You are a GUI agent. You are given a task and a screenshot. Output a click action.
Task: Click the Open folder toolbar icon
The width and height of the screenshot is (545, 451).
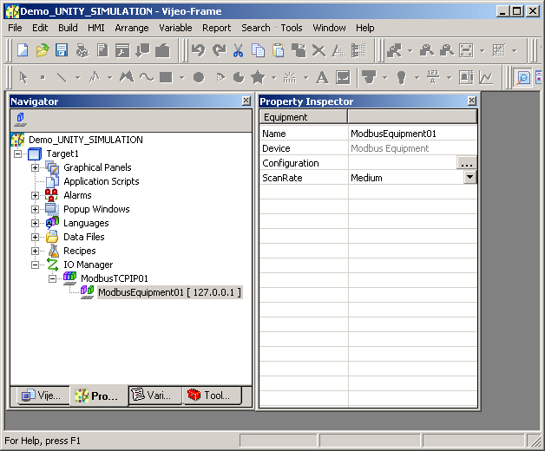[x=42, y=50]
